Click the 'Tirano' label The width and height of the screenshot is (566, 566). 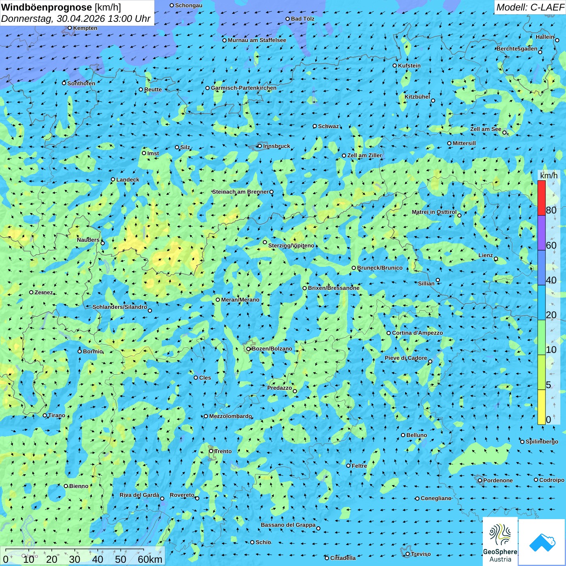[57, 415]
